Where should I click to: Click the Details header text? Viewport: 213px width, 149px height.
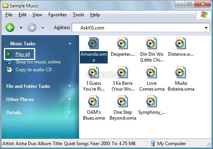14,113
